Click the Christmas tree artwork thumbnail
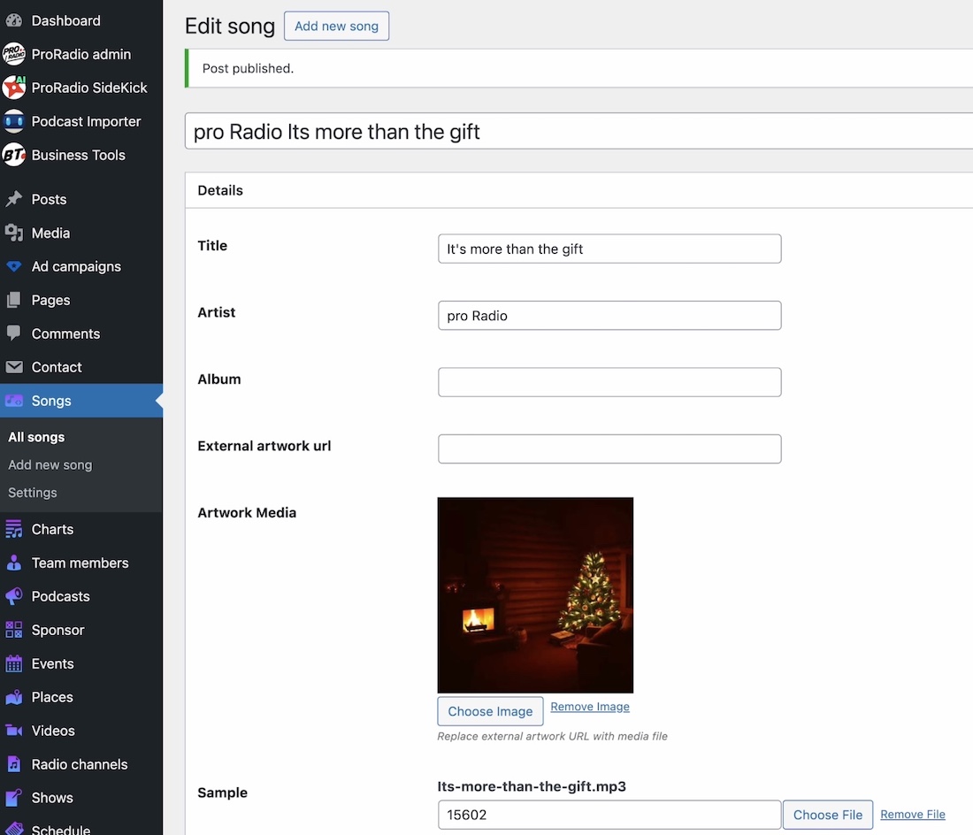Screen dimensions: 973x835 click(x=535, y=594)
